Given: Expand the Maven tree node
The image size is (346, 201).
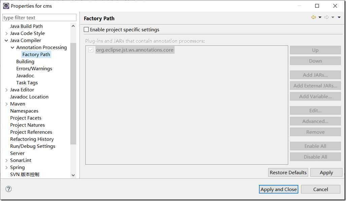Looking at the screenshot, I should [6, 104].
